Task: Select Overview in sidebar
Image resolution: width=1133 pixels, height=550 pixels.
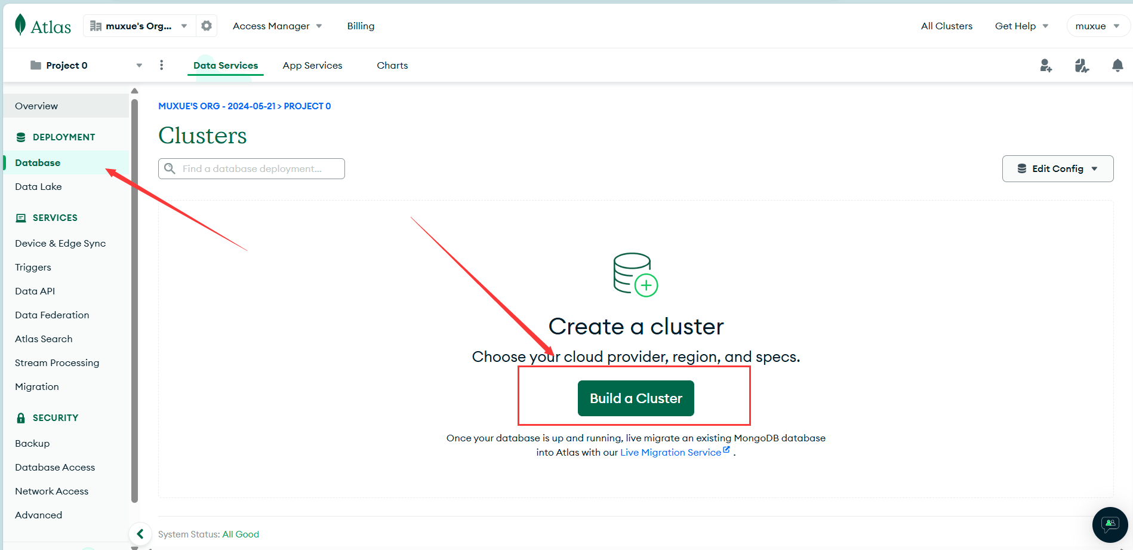Action: pos(66,106)
